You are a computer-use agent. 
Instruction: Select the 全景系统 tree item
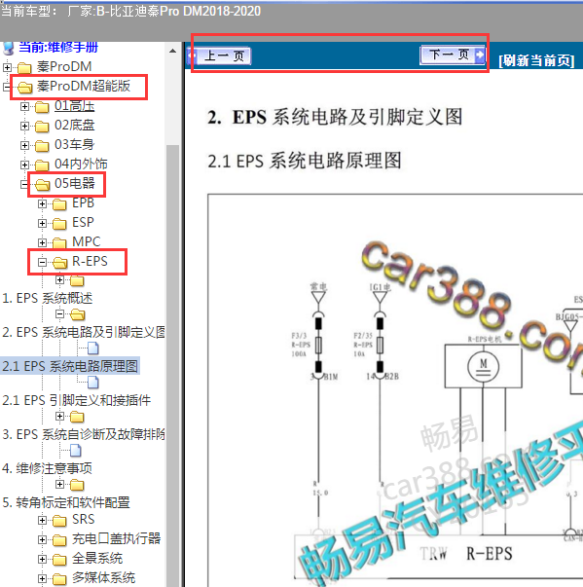97,559
